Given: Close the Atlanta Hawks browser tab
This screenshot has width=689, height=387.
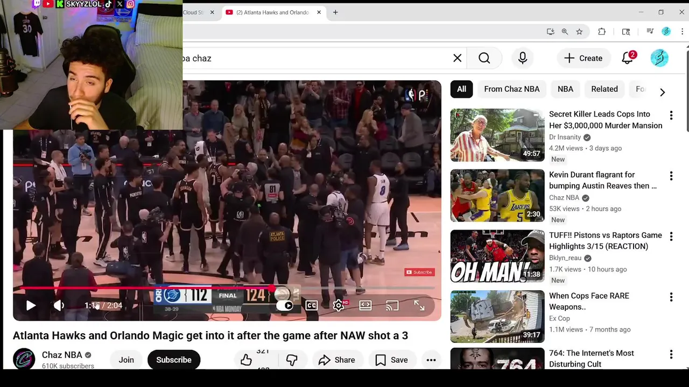Looking at the screenshot, I should pyautogui.click(x=319, y=12).
